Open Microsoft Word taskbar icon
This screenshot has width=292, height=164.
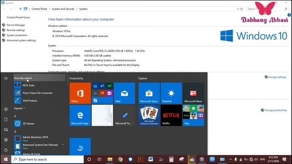click(x=151, y=159)
